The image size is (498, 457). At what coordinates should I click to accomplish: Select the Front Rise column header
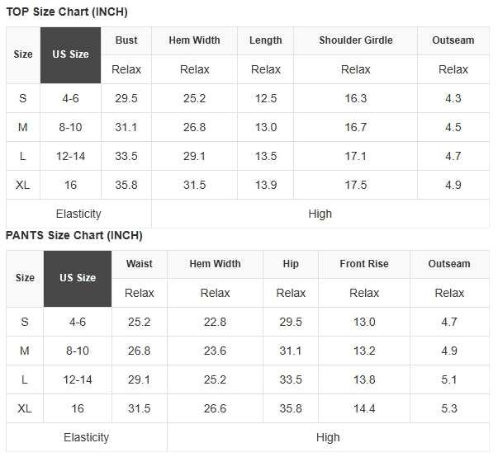pyautogui.click(x=363, y=264)
